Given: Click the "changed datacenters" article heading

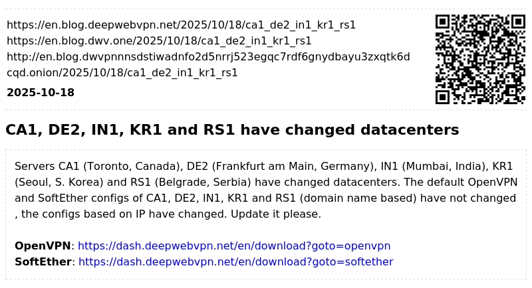Looking at the screenshot, I should pyautogui.click(x=232, y=130).
